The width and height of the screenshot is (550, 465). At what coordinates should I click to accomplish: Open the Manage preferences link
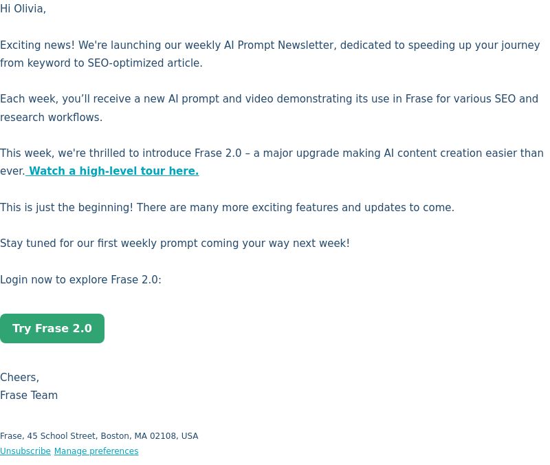point(96,451)
